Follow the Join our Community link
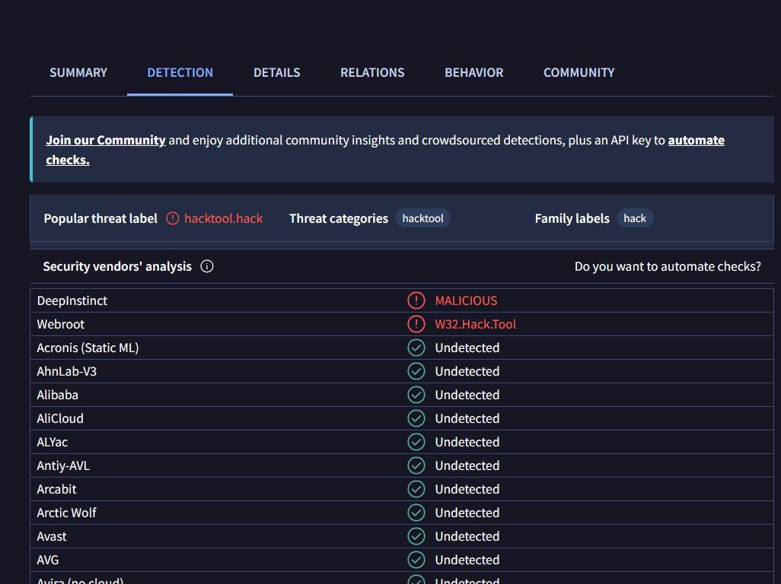 pyautogui.click(x=106, y=140)
